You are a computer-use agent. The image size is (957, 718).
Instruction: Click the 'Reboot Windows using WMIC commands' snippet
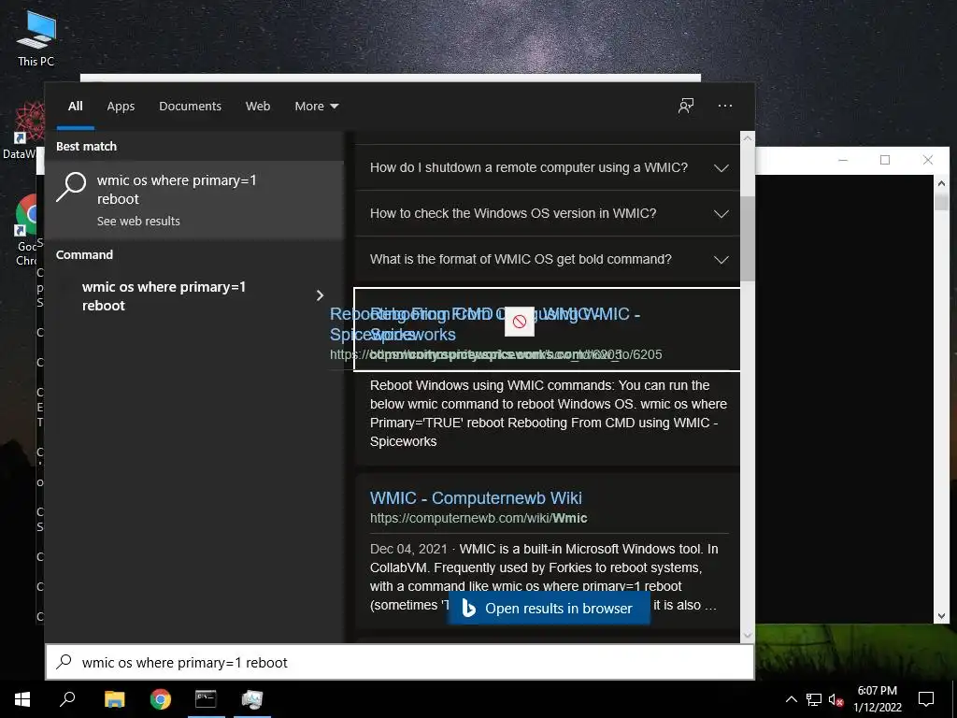(x=548, y=413)
